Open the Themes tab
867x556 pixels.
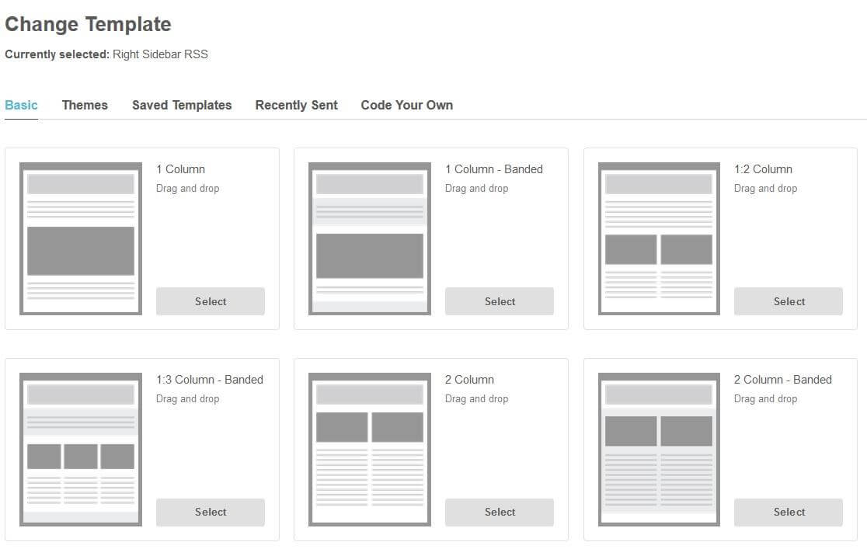pyautogui.click(x=85, y=105)
